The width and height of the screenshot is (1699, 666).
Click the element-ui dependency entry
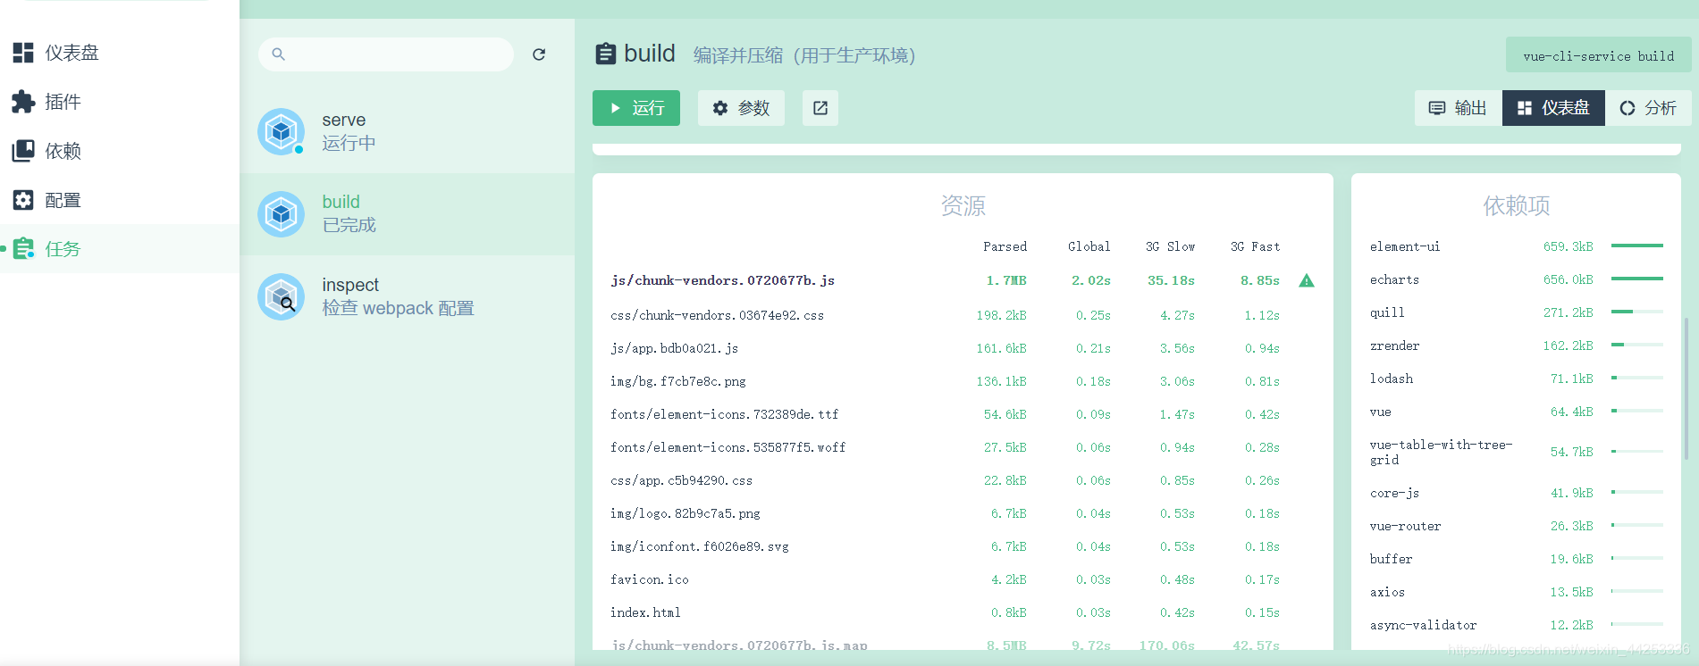point(1516,246)
